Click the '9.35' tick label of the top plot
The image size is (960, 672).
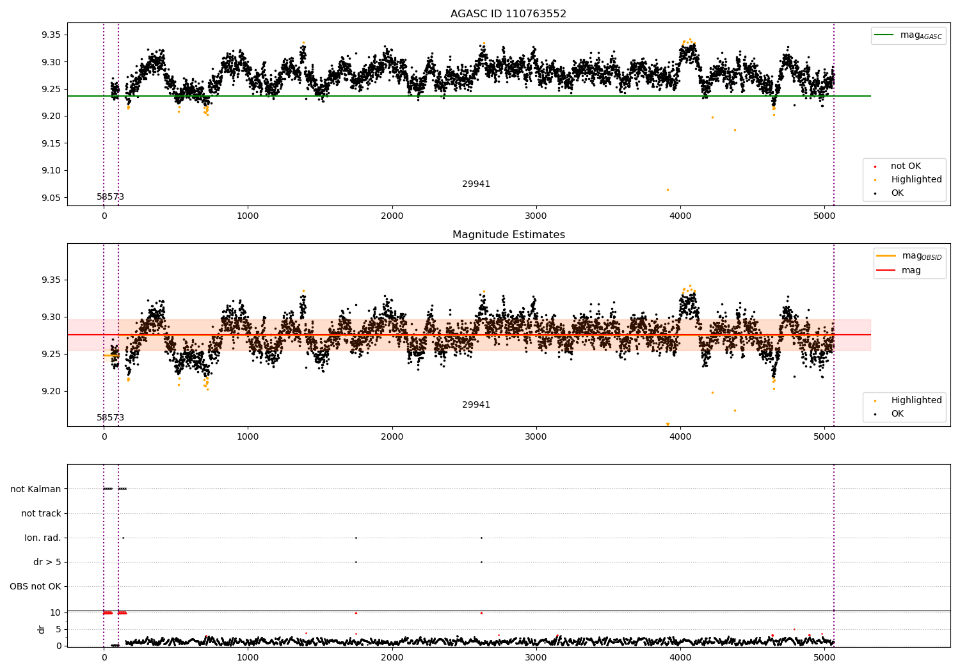pos(51,35)
